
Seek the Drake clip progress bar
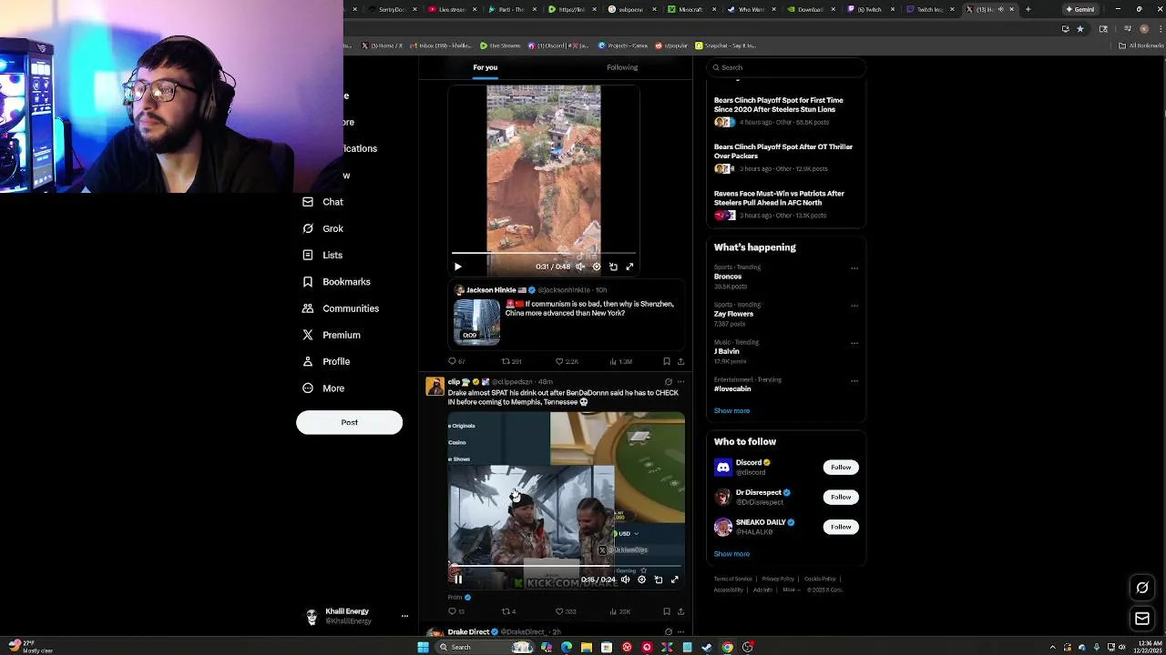(566, 566)
